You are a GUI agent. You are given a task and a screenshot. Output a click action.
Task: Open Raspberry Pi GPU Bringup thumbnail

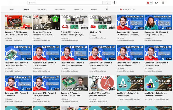(18, 22)
